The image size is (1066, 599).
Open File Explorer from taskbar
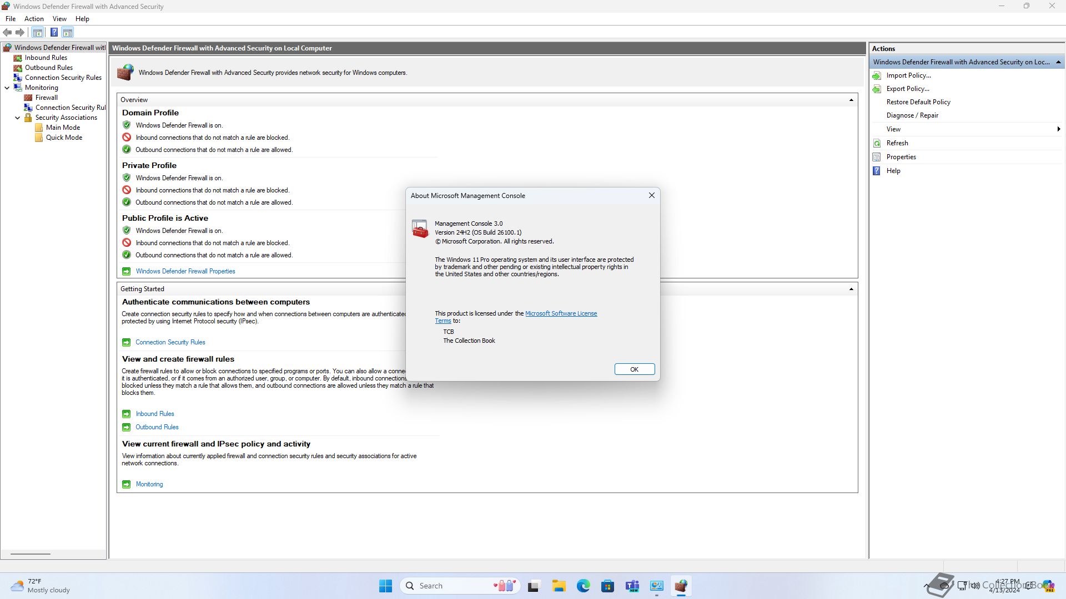[559, 586]
